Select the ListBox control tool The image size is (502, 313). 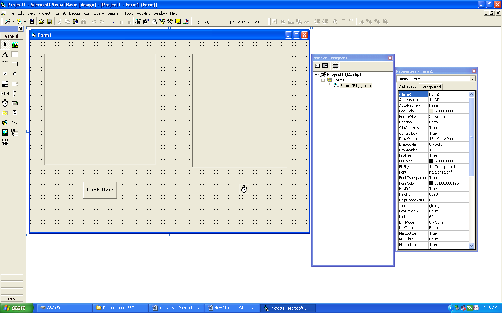(15, 84)
